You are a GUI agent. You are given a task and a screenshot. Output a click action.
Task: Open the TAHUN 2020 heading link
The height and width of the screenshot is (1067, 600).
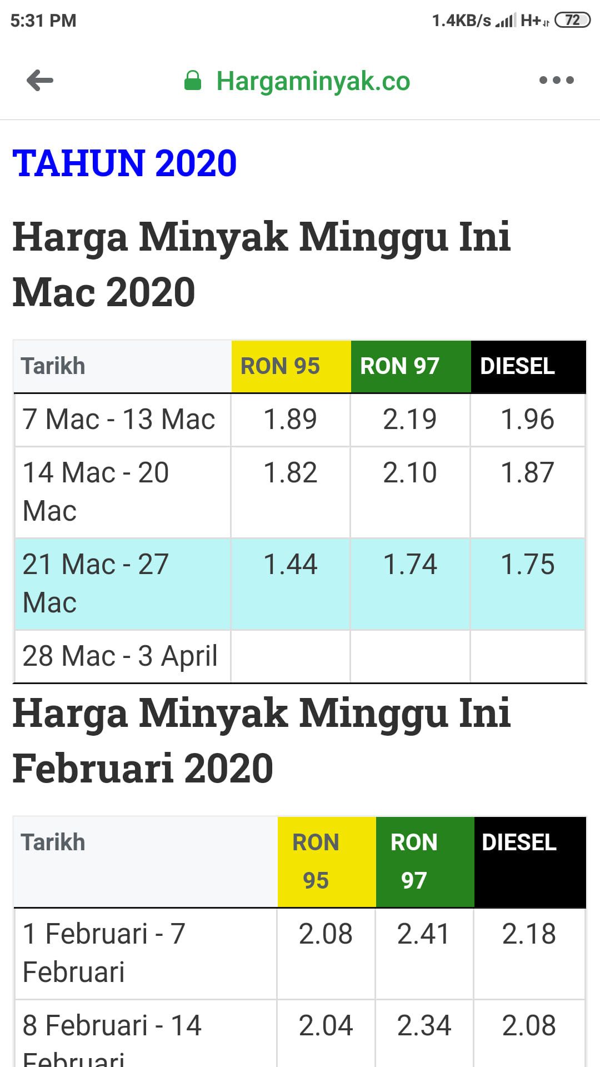click(x=124, y=163)
